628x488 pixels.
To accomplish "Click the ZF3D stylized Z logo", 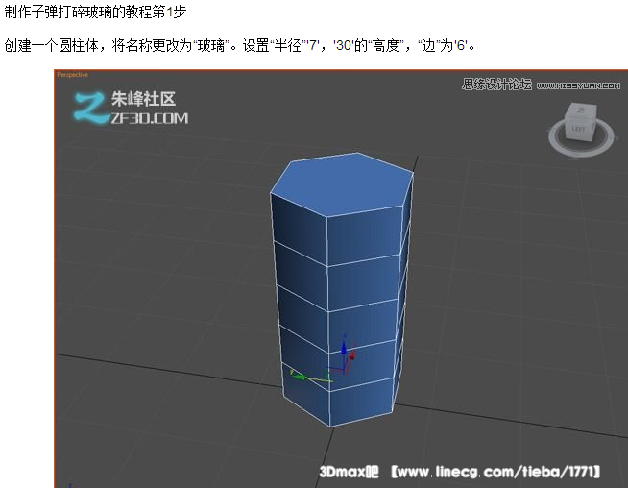I will click(89, 107).
